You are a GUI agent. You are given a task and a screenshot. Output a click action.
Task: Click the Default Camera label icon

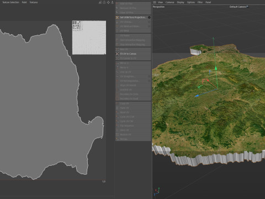247,7
